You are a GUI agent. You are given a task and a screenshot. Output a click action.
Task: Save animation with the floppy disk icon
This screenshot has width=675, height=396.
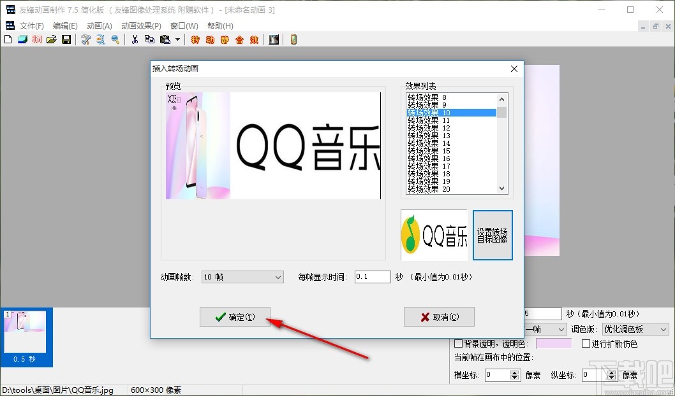coord(66,39)
